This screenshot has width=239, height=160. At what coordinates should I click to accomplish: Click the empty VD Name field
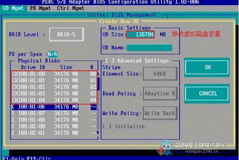point(149,48)
